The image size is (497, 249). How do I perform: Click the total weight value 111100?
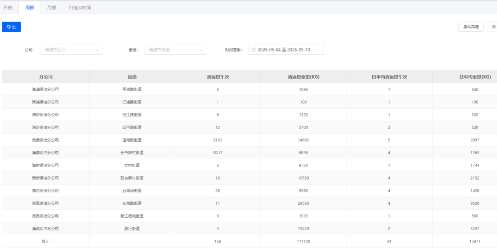click(304, 241)
